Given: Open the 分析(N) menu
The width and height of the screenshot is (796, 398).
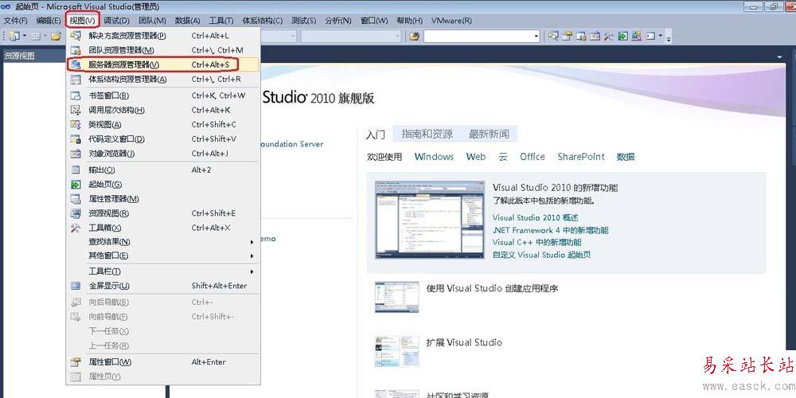Looking at the screenshot, I should pyautogui.click(x=338, y=21).
